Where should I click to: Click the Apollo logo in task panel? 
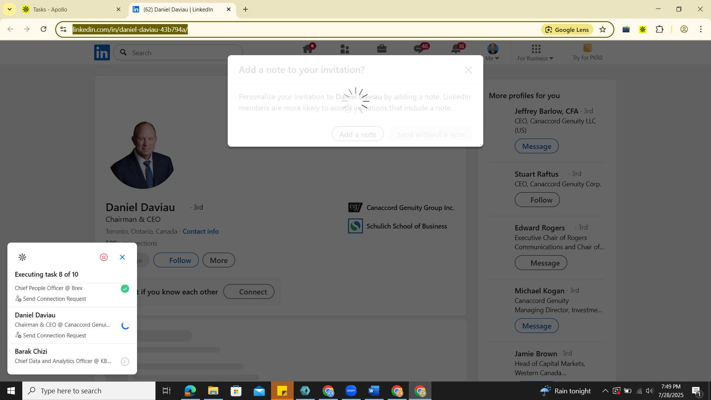click(22, 257)
